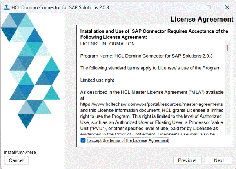Click the 'I accept the terms' label text

tap(127, 140)
